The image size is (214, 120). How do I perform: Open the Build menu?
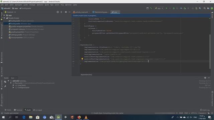(x=47, y=5)
